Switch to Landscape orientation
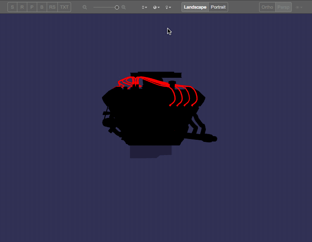The height and width of the screenshot is (242, 312). 195,7
